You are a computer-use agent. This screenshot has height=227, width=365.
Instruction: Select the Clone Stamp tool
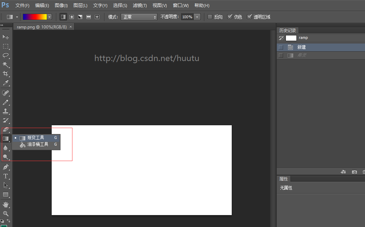[x=6, y=111]
